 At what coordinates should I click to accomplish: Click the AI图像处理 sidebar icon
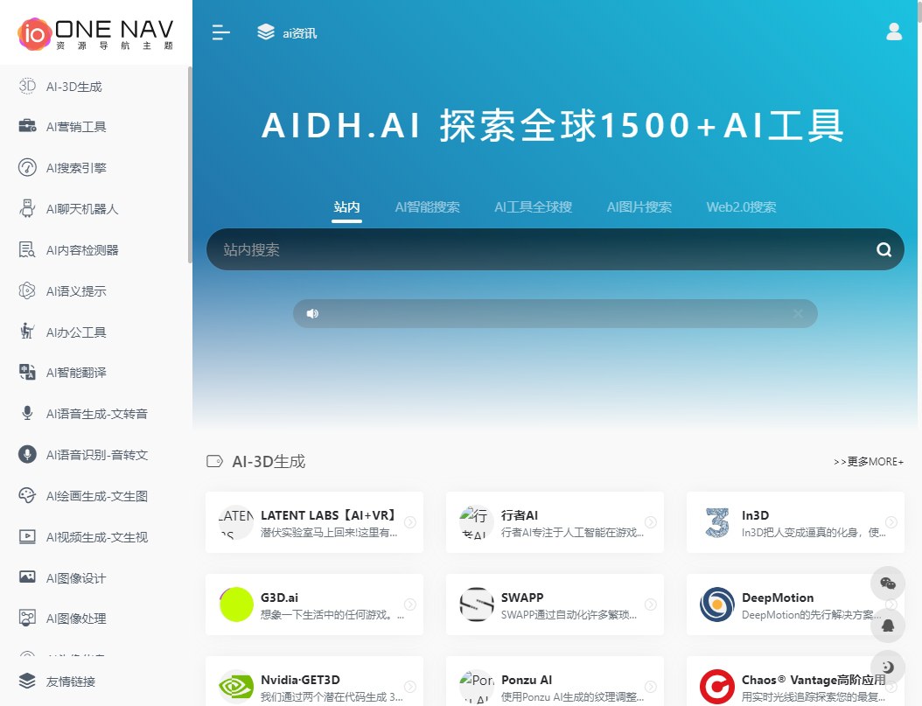(x=27, y=618)
